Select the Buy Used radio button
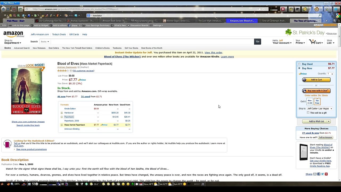 [299, 64]
